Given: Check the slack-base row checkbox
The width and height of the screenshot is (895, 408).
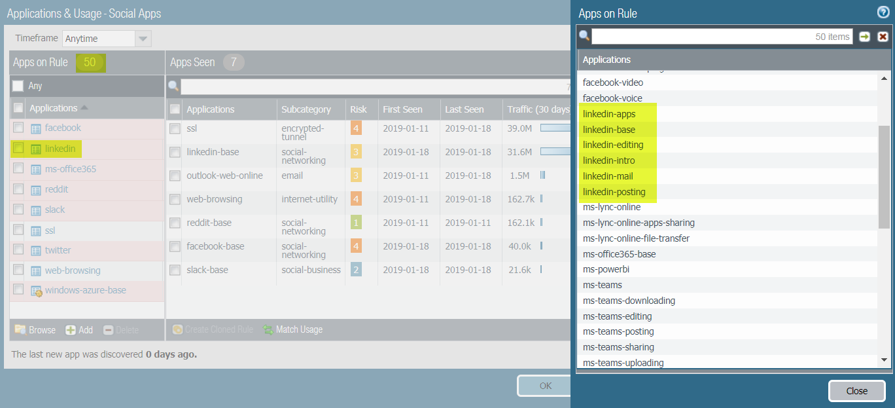Looking at the screenshot, I should pyautogui.click(x=175, y=270).
